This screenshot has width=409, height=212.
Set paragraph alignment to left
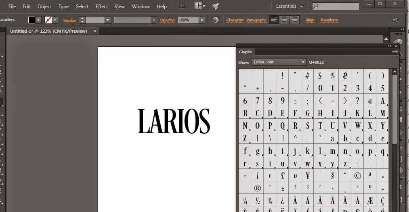pos(274,19)
